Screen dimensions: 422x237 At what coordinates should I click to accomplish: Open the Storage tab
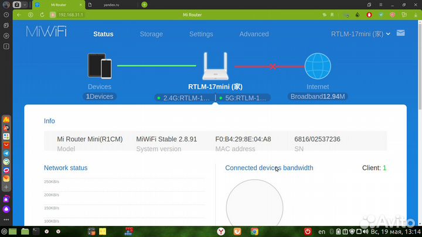point(151,34)
